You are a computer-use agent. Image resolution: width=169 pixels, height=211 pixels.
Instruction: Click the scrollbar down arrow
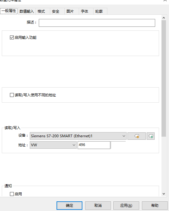(x=164, y=194)
